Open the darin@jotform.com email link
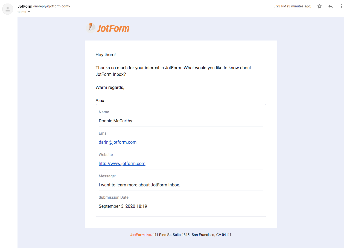 click(118, 142)
